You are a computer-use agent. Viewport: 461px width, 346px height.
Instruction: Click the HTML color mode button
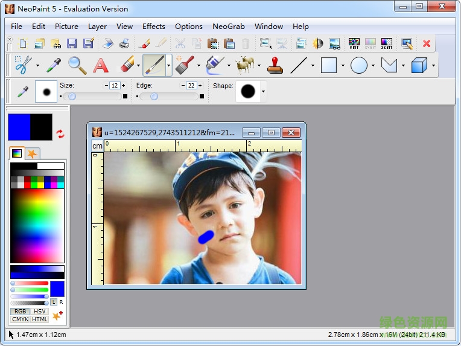(x=40, y=319)
